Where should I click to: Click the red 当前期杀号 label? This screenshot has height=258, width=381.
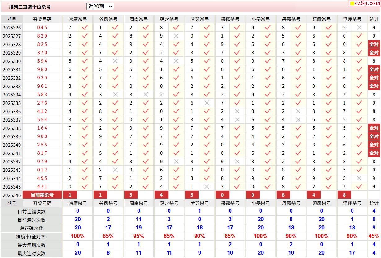42,195
